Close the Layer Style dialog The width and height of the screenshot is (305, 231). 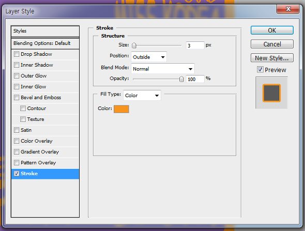[x=288, y=9]
